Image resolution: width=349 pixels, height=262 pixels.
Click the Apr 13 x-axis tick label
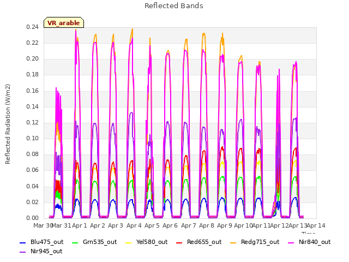298,225
